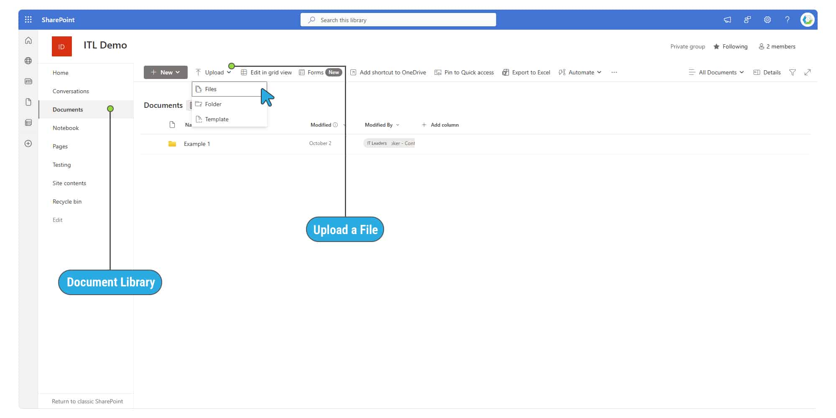Toggle Following for the ITL Demo site

tap(730, 46)
